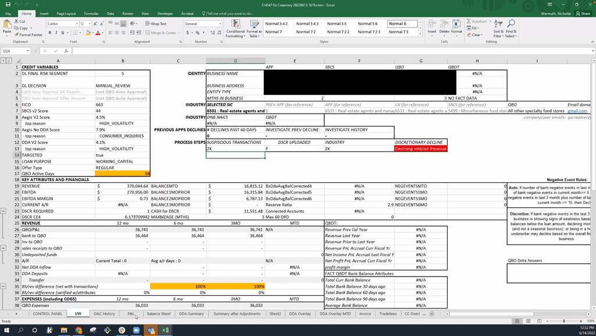Open the gmail.com email domain link

577,111
